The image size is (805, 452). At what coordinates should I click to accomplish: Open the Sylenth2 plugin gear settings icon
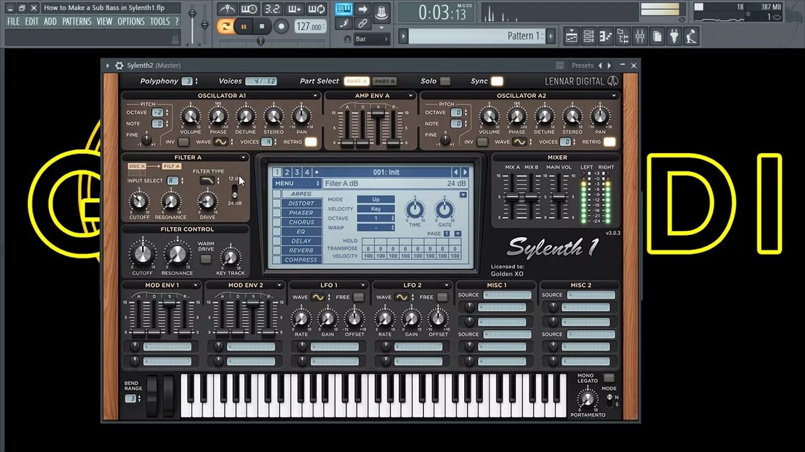(x=119, y=65)
